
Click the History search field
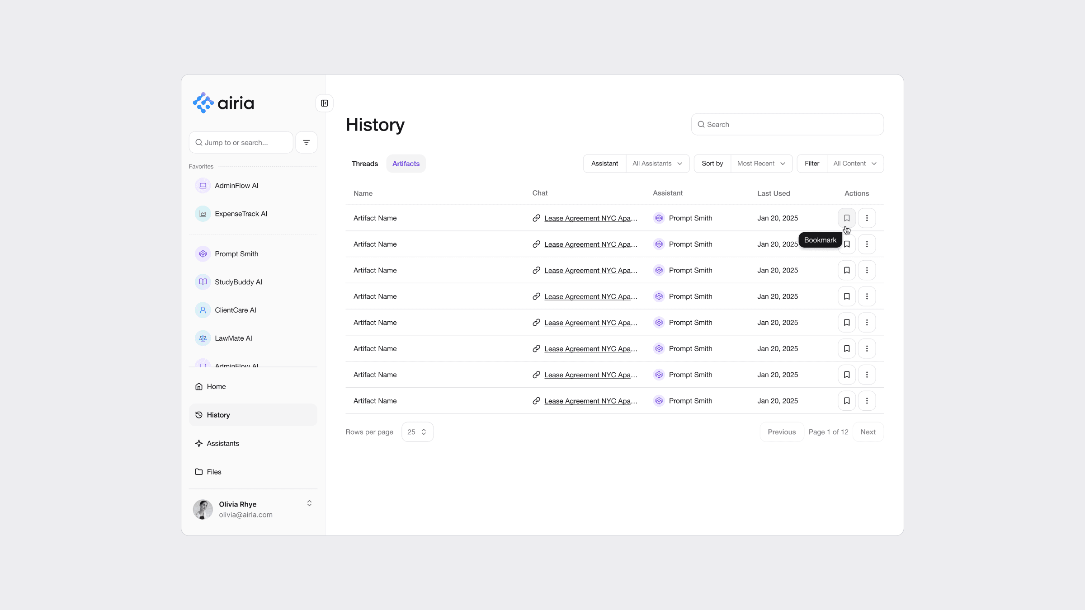coord(787,124)
